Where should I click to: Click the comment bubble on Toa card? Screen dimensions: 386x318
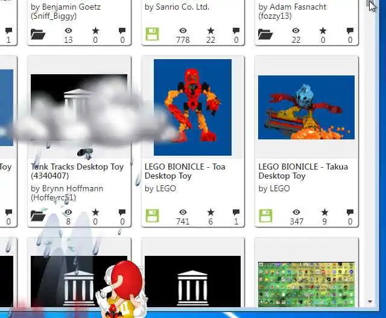tap(236, 212)
